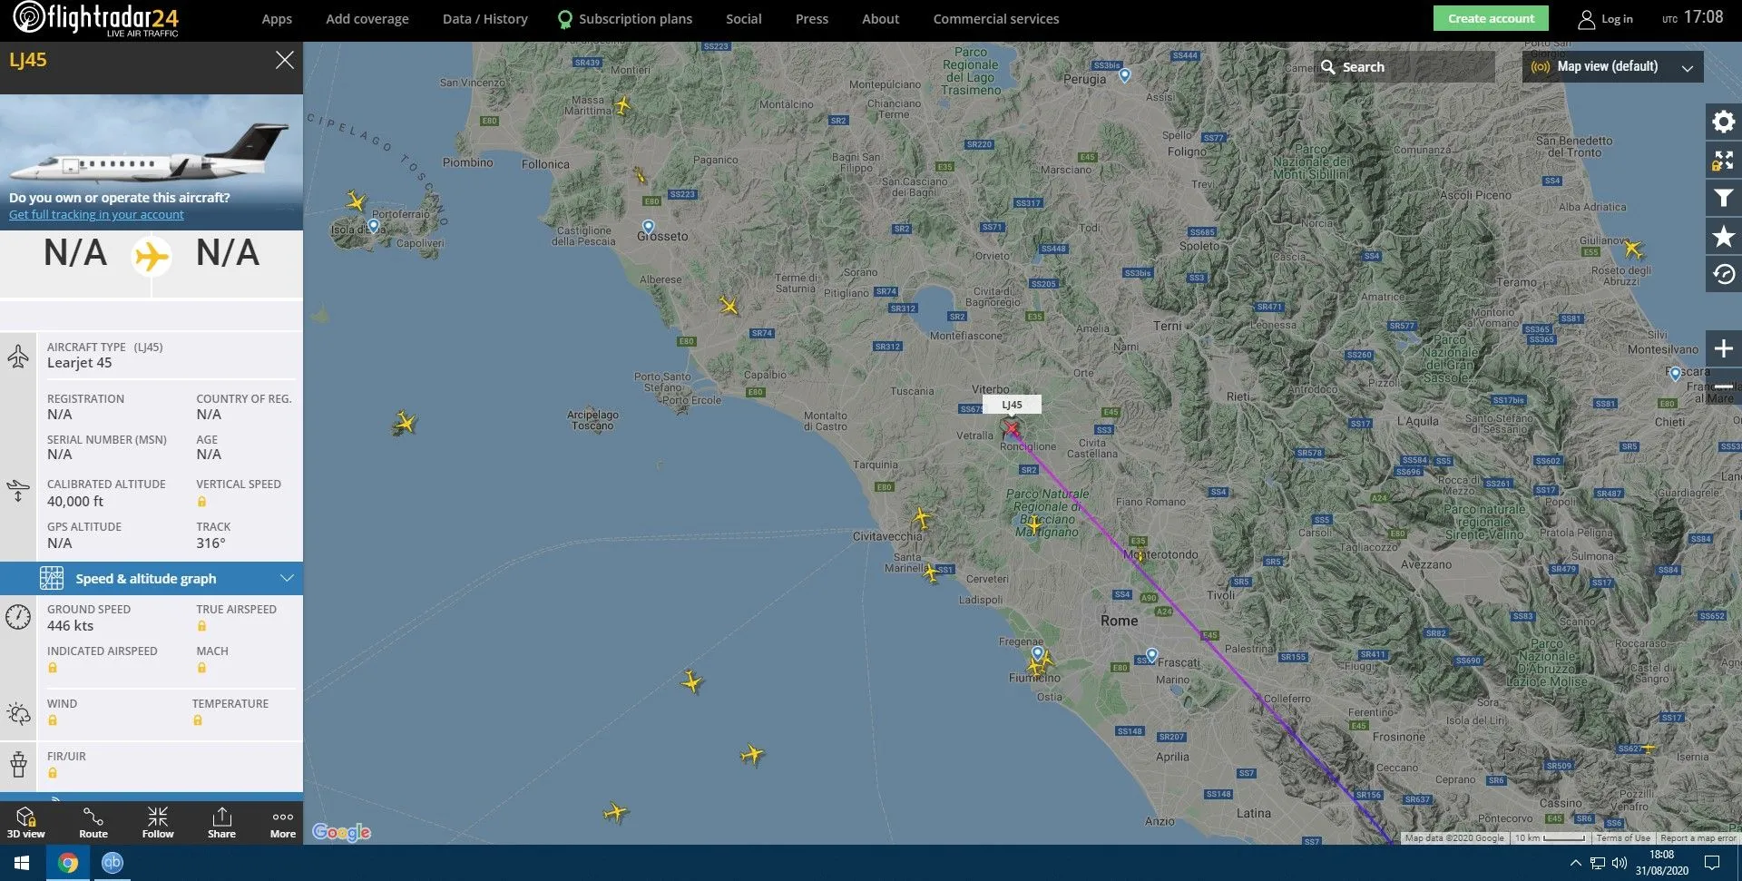Open Chrome from the Windows taskbar
The image size is (1742, 881).
(x=68, y=863)
